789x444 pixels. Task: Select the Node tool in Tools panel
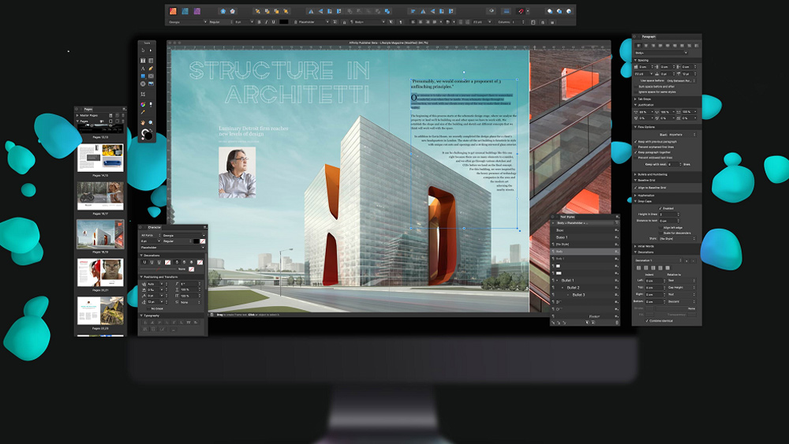pos(151,50)
